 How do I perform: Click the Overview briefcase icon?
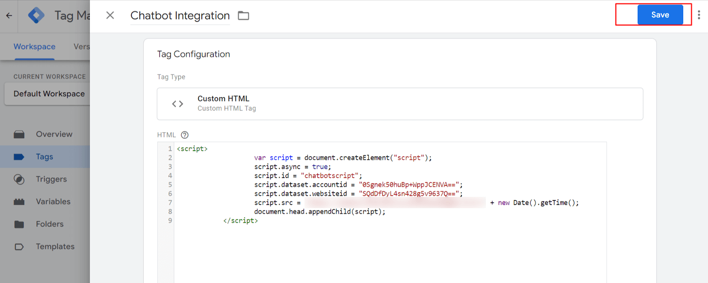tap(19, 134)
